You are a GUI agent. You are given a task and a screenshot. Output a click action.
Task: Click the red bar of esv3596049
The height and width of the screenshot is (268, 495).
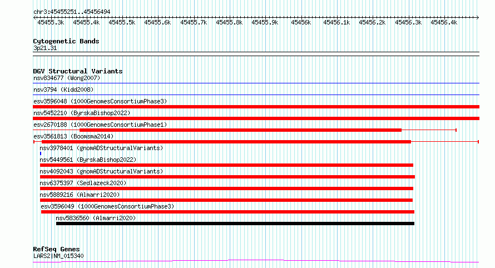point(227,212)
